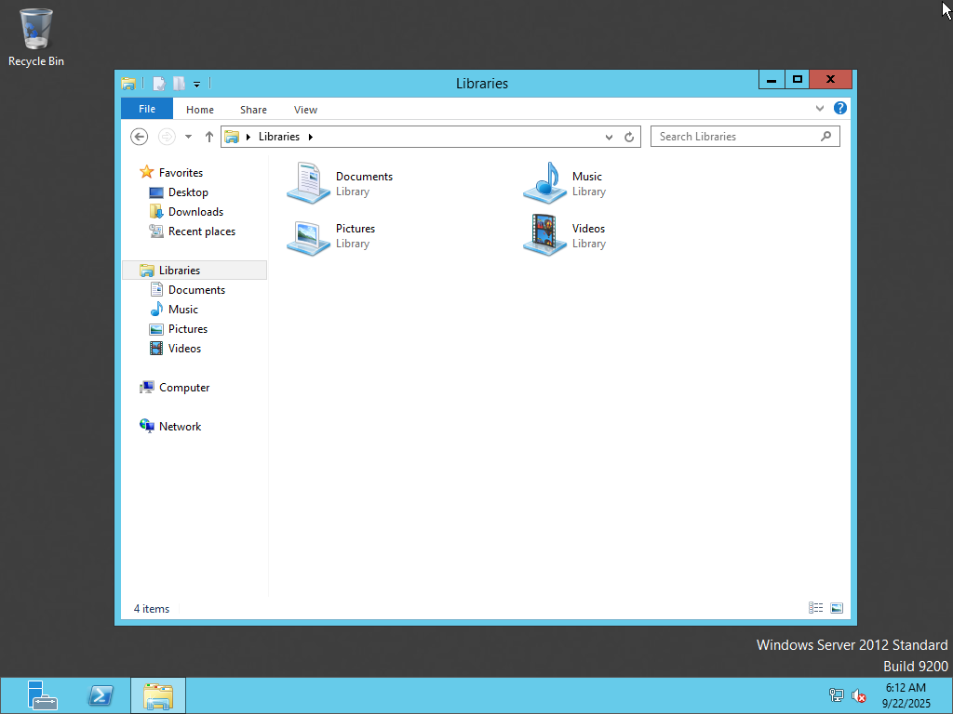Select Downloads under Favorites
The height and width of the screenshot is (714, 953).
click(195, 212)
